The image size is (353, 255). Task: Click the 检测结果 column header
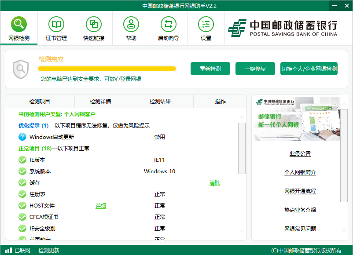tap(160, 102)
